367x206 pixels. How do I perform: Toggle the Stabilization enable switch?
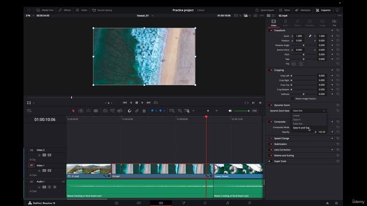[271, 144]
